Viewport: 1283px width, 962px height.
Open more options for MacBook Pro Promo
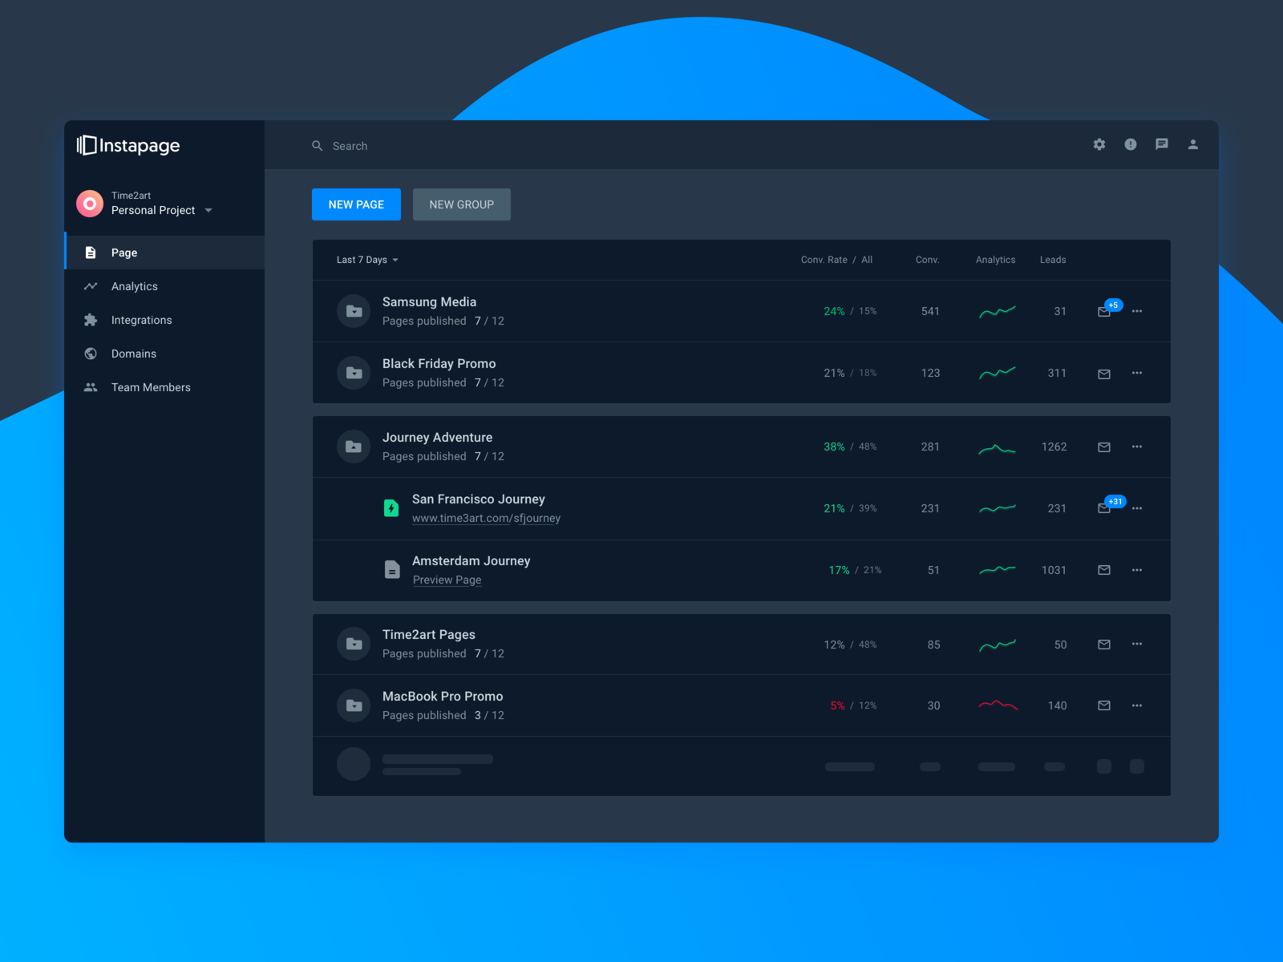coord(1137,705)
